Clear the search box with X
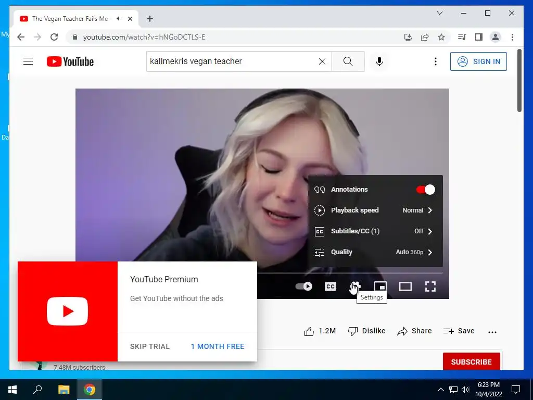533x400 pixels. point(322,61)
